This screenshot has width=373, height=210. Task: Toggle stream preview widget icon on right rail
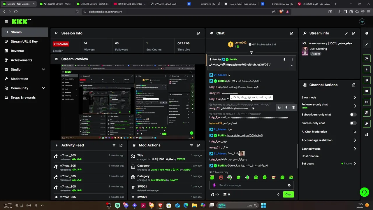tap(367, 58)
